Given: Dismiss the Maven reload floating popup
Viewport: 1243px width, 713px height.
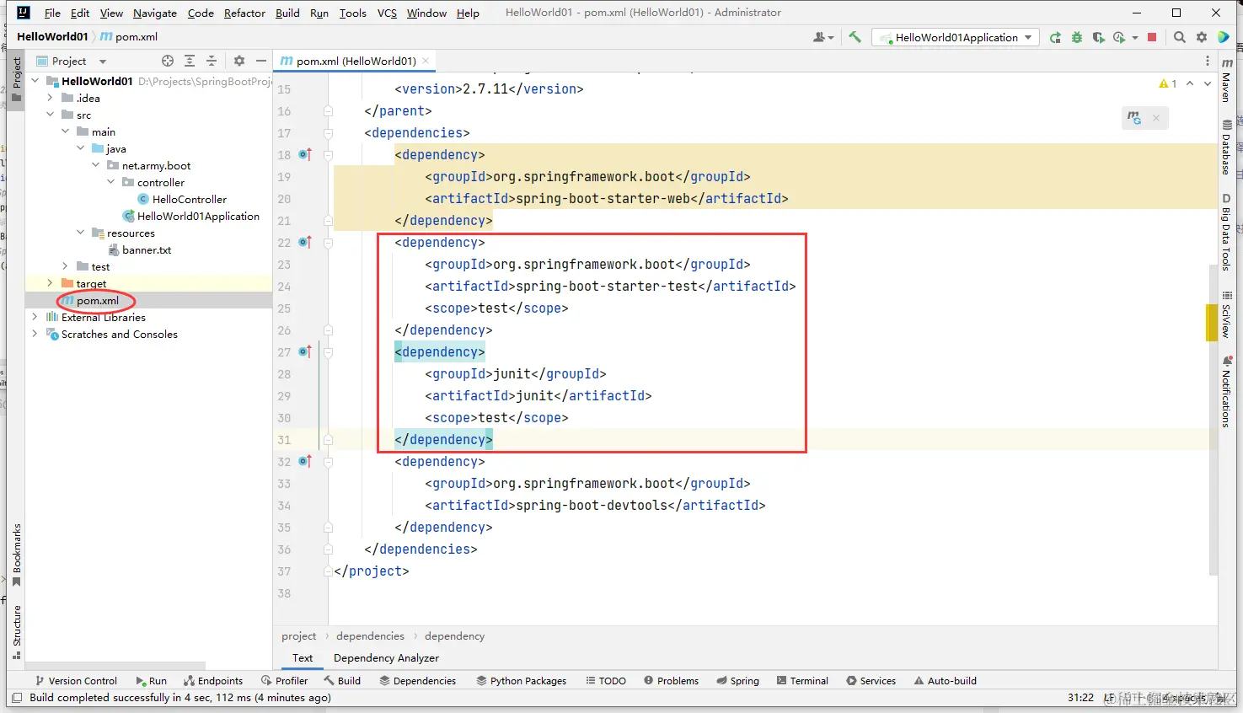Looking at the screenshot, I should coord(1156,118).
